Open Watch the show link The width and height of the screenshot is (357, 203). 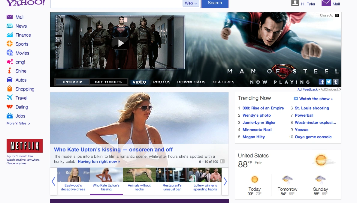[x=316, y=99]
